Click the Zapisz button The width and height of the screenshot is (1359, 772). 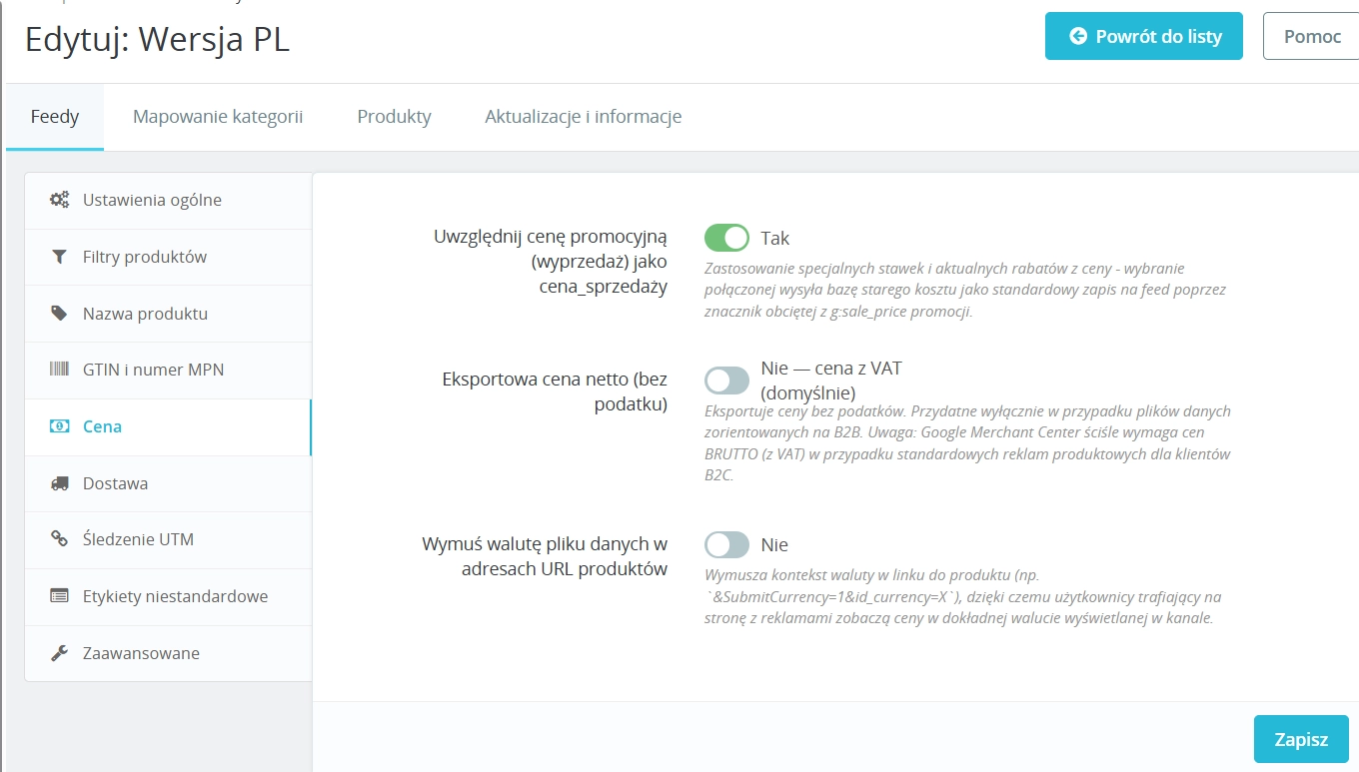[1300, 739]
